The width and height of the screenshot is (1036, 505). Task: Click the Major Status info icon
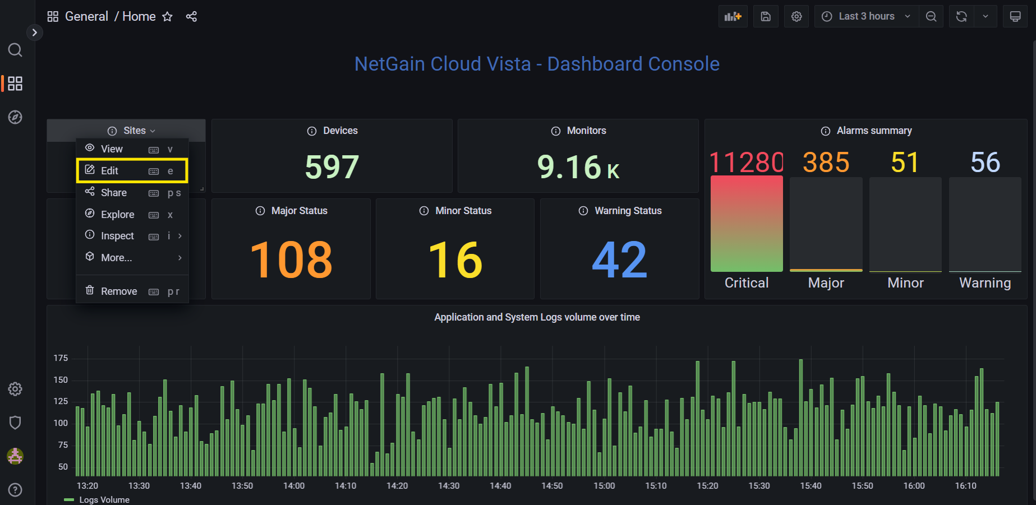tap(260, 211)
